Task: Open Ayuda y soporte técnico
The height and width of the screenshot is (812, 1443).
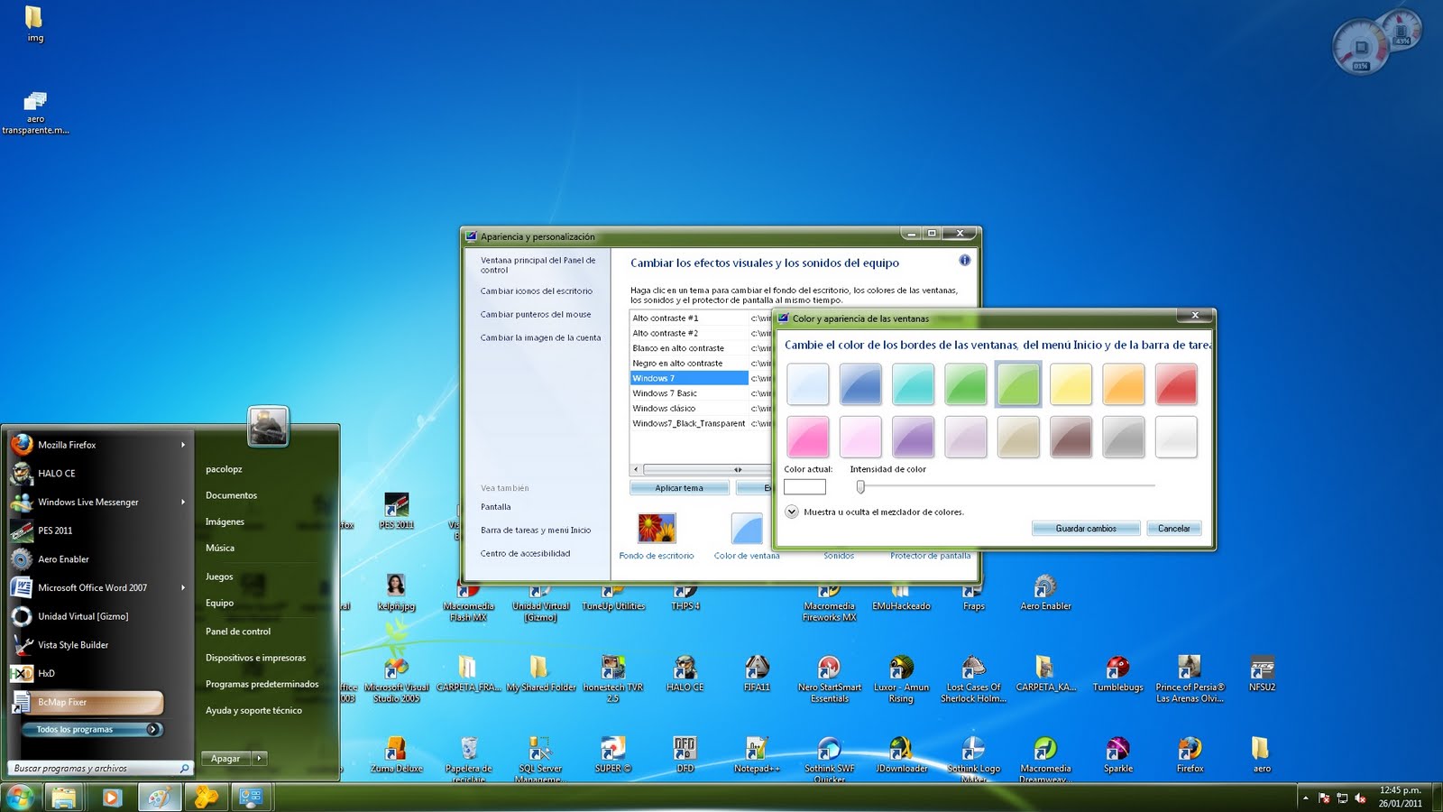Action: (253, 710)
